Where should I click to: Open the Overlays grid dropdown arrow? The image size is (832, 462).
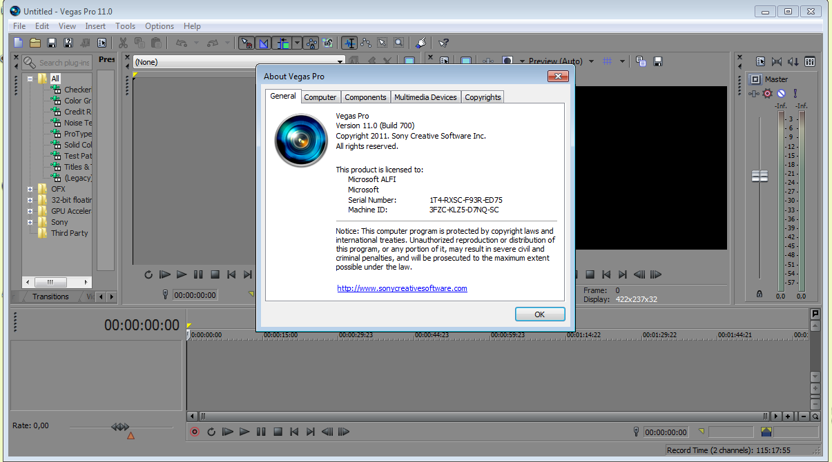pyautogui.click(x=622, y=61)
